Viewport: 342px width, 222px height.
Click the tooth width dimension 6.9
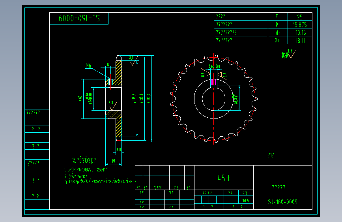(x=119, y=150)
